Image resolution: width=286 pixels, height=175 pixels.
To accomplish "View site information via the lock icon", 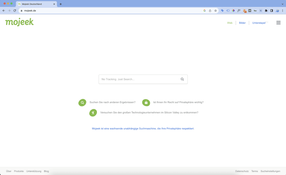I will tap(21, 11).
